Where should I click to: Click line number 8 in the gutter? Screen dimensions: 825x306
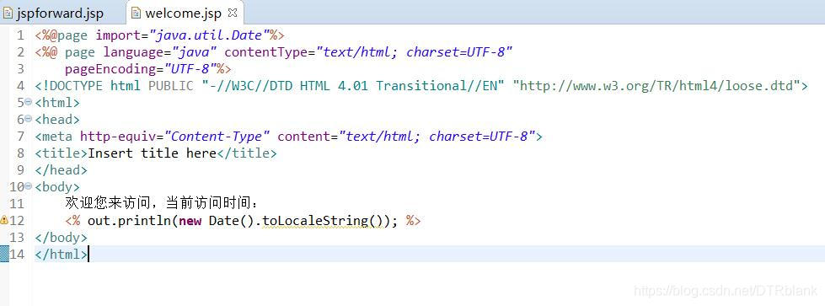tap(20, 153)
